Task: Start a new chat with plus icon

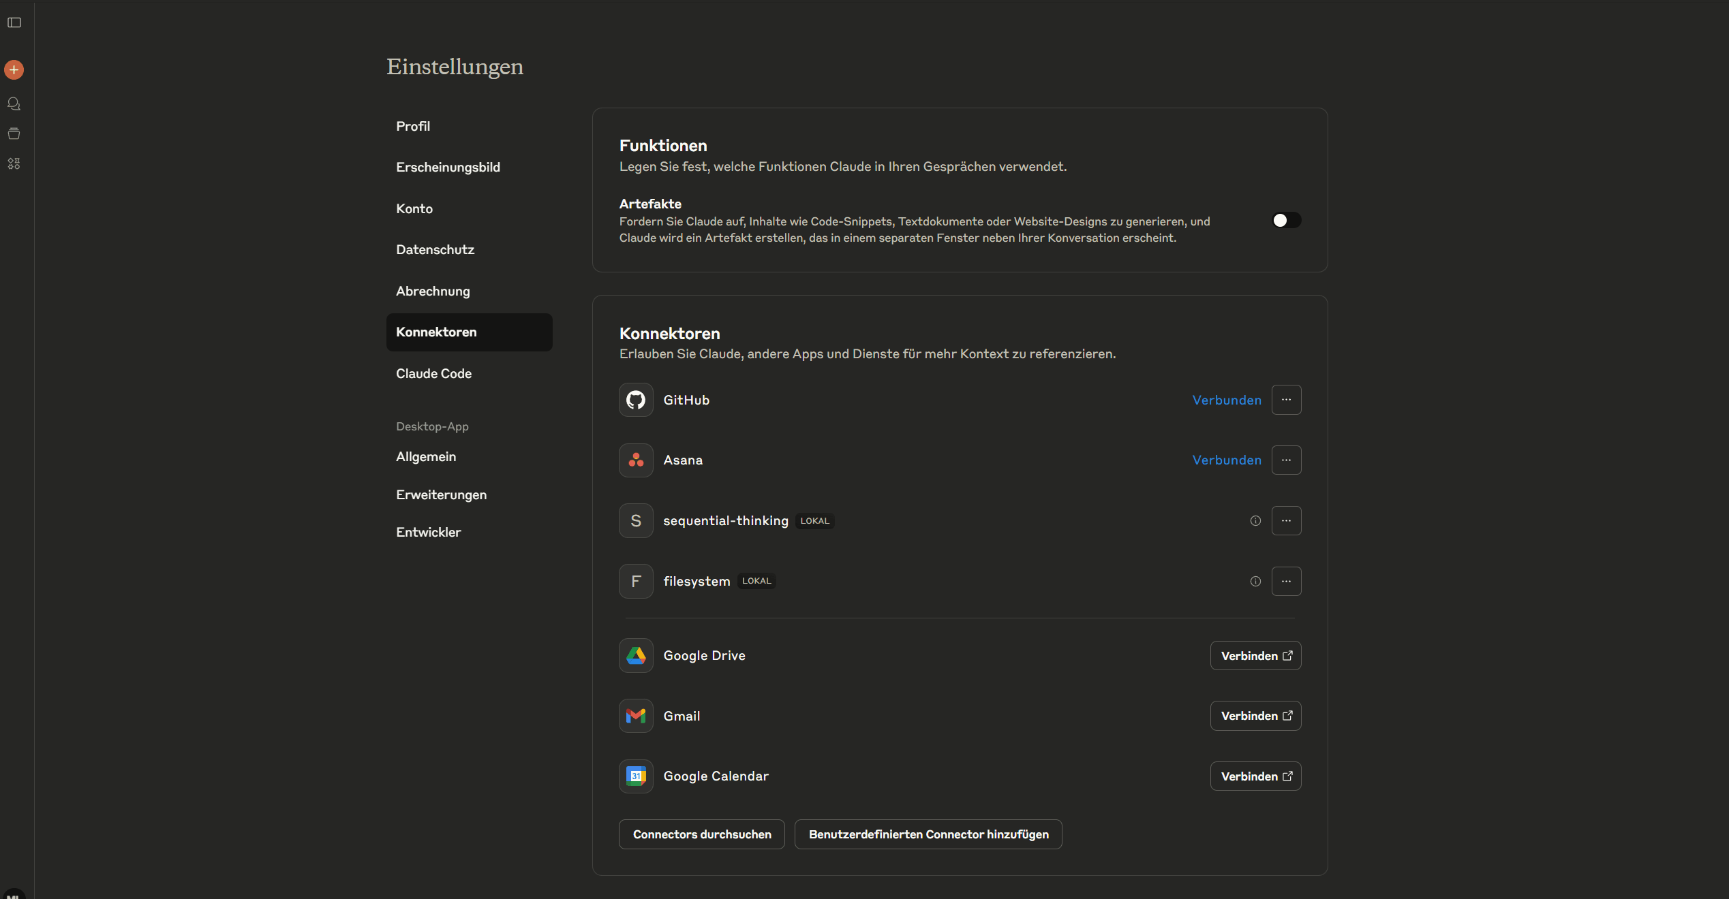Action: point(14,69)
